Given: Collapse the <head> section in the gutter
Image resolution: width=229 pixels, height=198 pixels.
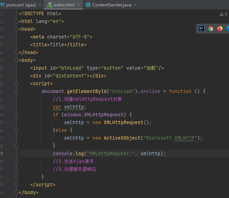Looking at the screenshot, I should [x=17, y=29].
